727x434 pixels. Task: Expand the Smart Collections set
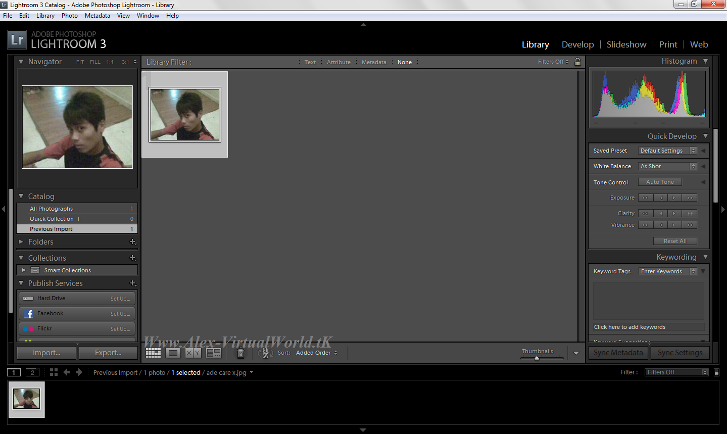coord(24,270)
